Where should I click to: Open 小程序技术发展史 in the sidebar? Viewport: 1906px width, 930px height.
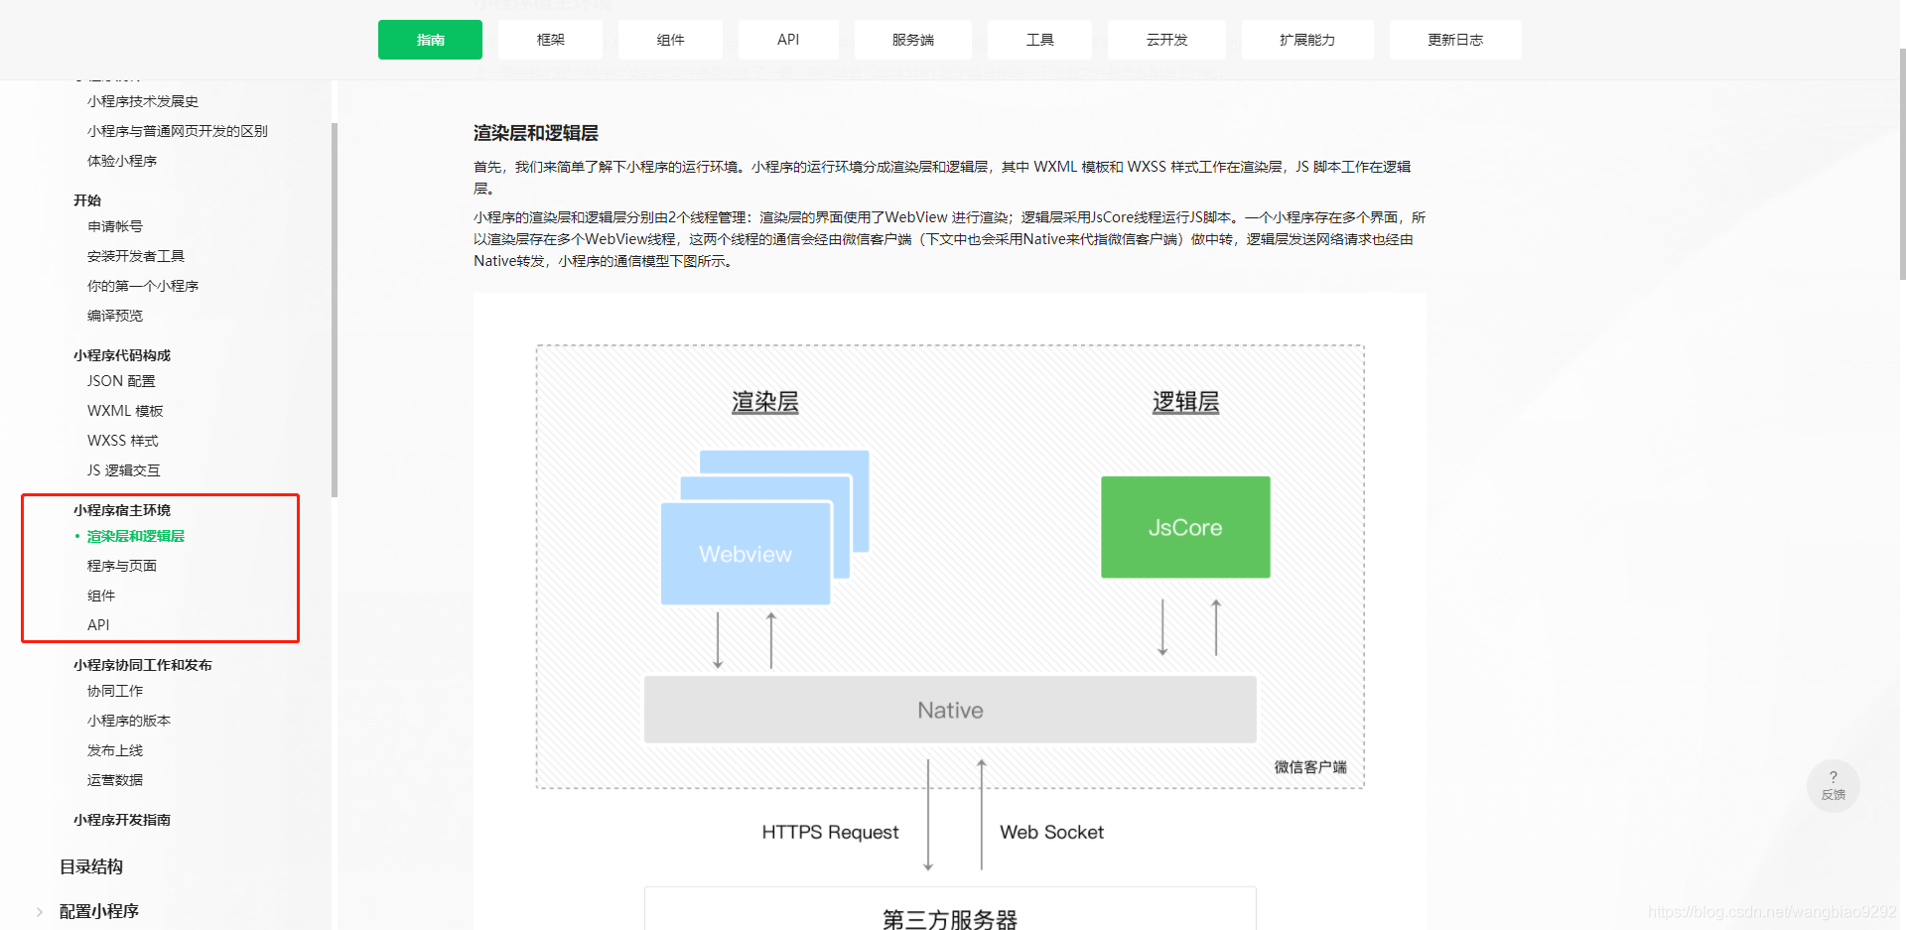click(143, 101)
